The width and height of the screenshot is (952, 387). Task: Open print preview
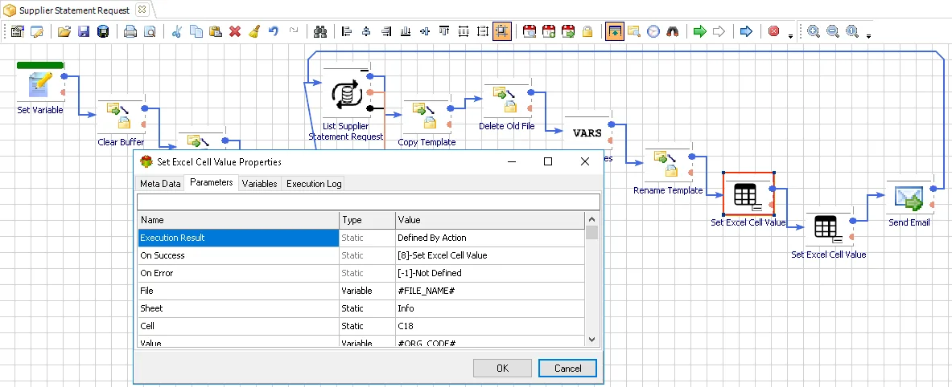pyautogui.click(x=150, y=31)
